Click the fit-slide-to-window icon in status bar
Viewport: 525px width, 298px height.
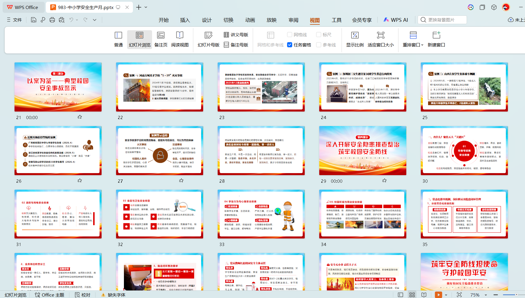pyautogui.click(x=459, y=295)
